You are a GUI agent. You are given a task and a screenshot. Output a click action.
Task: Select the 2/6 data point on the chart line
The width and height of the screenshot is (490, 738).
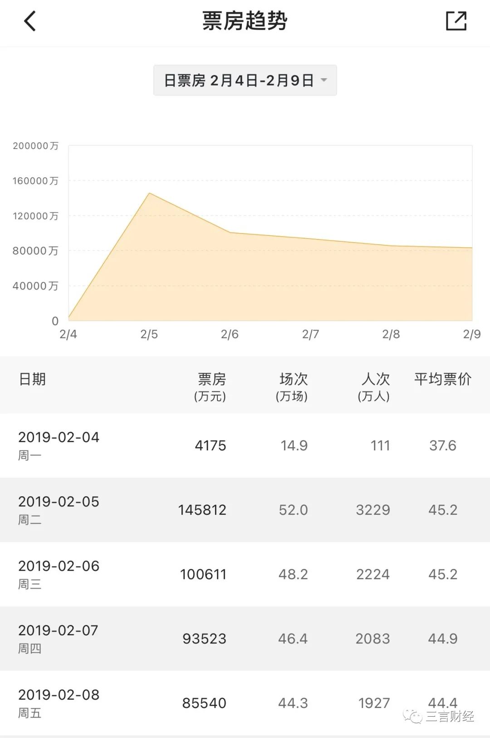[x=230, y=233]
